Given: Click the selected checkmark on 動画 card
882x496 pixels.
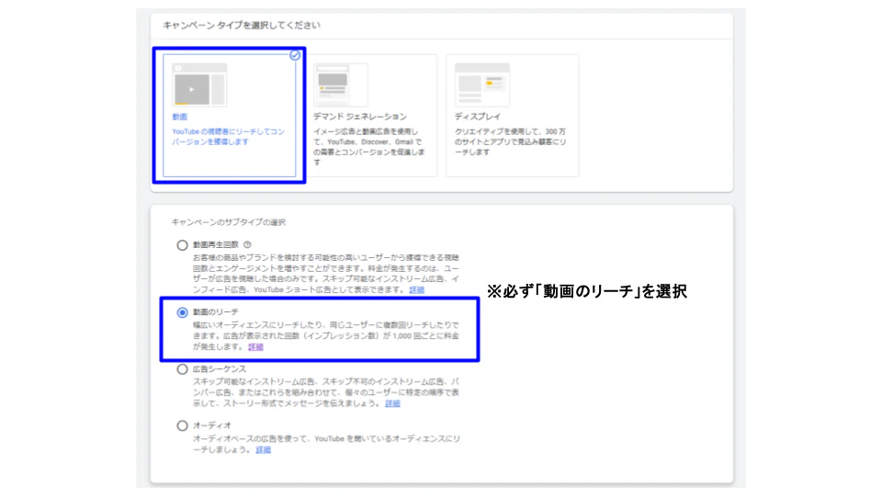Looking at the screenshot, I should point(295,55).
